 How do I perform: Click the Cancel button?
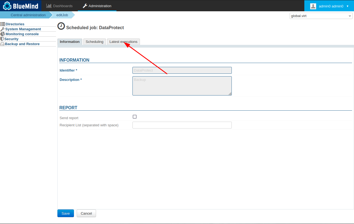(x=86, y=214)
